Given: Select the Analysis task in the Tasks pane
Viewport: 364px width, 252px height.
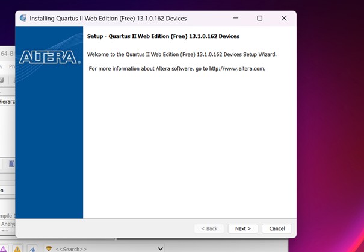Looking at the screenshot, I should point(7,224).
